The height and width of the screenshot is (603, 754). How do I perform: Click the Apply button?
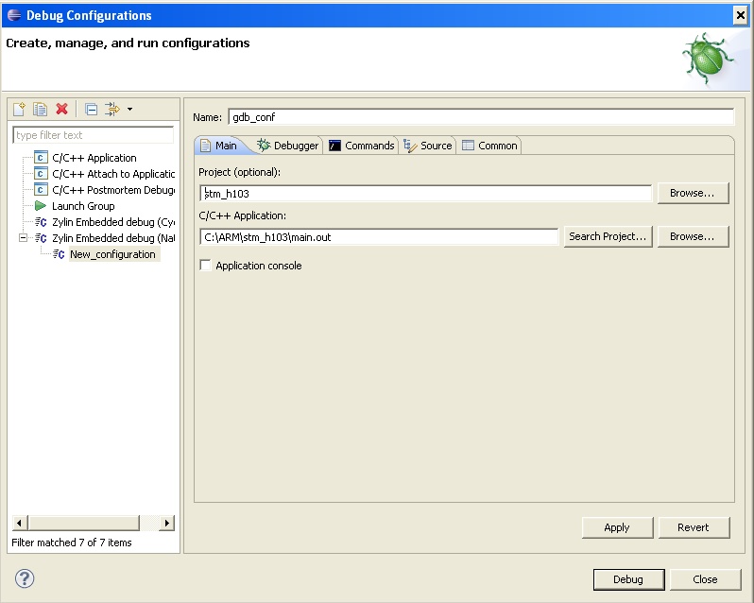(x=616, y=527)
